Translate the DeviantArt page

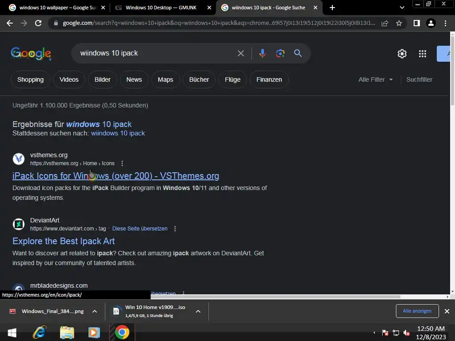coord(140,229)
